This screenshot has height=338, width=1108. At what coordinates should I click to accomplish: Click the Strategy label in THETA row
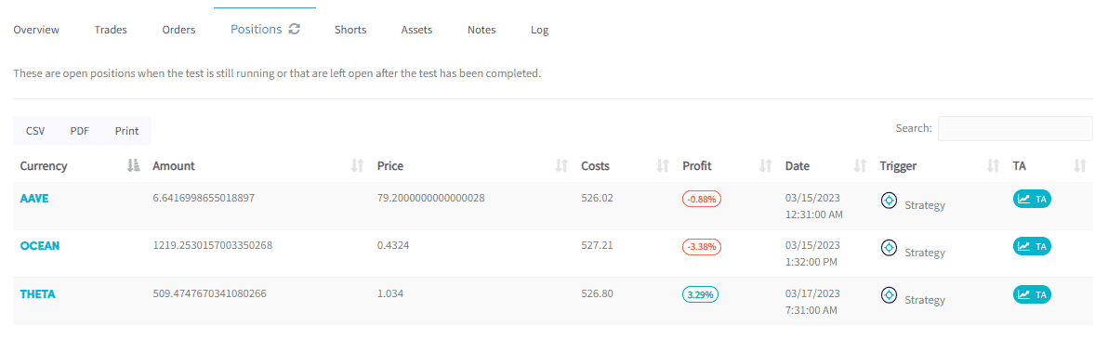[x=925, y=300]
